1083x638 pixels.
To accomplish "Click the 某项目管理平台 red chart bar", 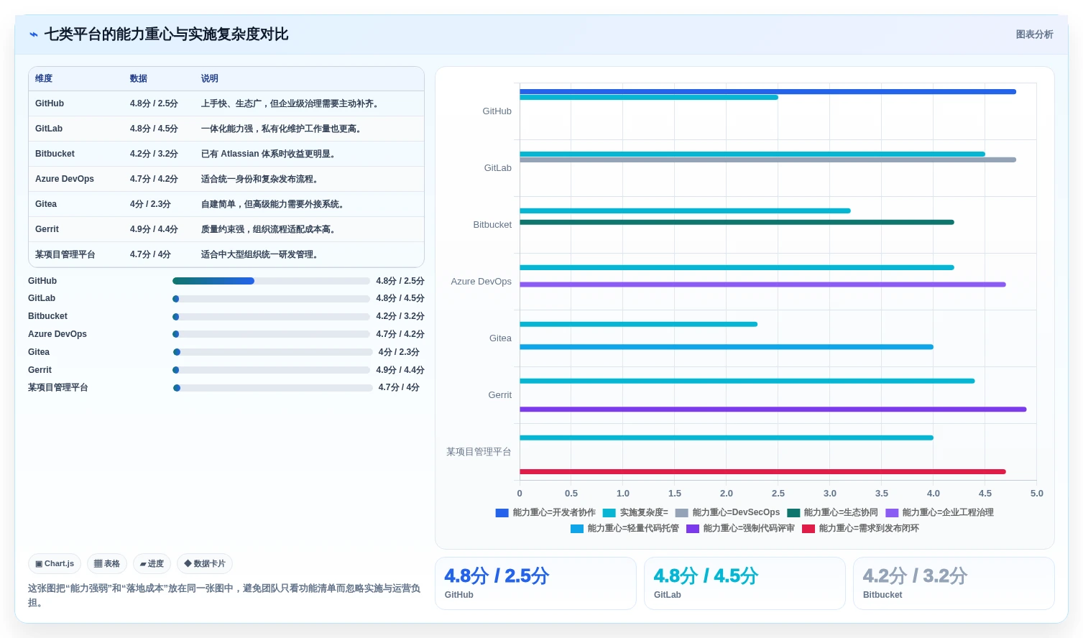I will click(762, 472).
